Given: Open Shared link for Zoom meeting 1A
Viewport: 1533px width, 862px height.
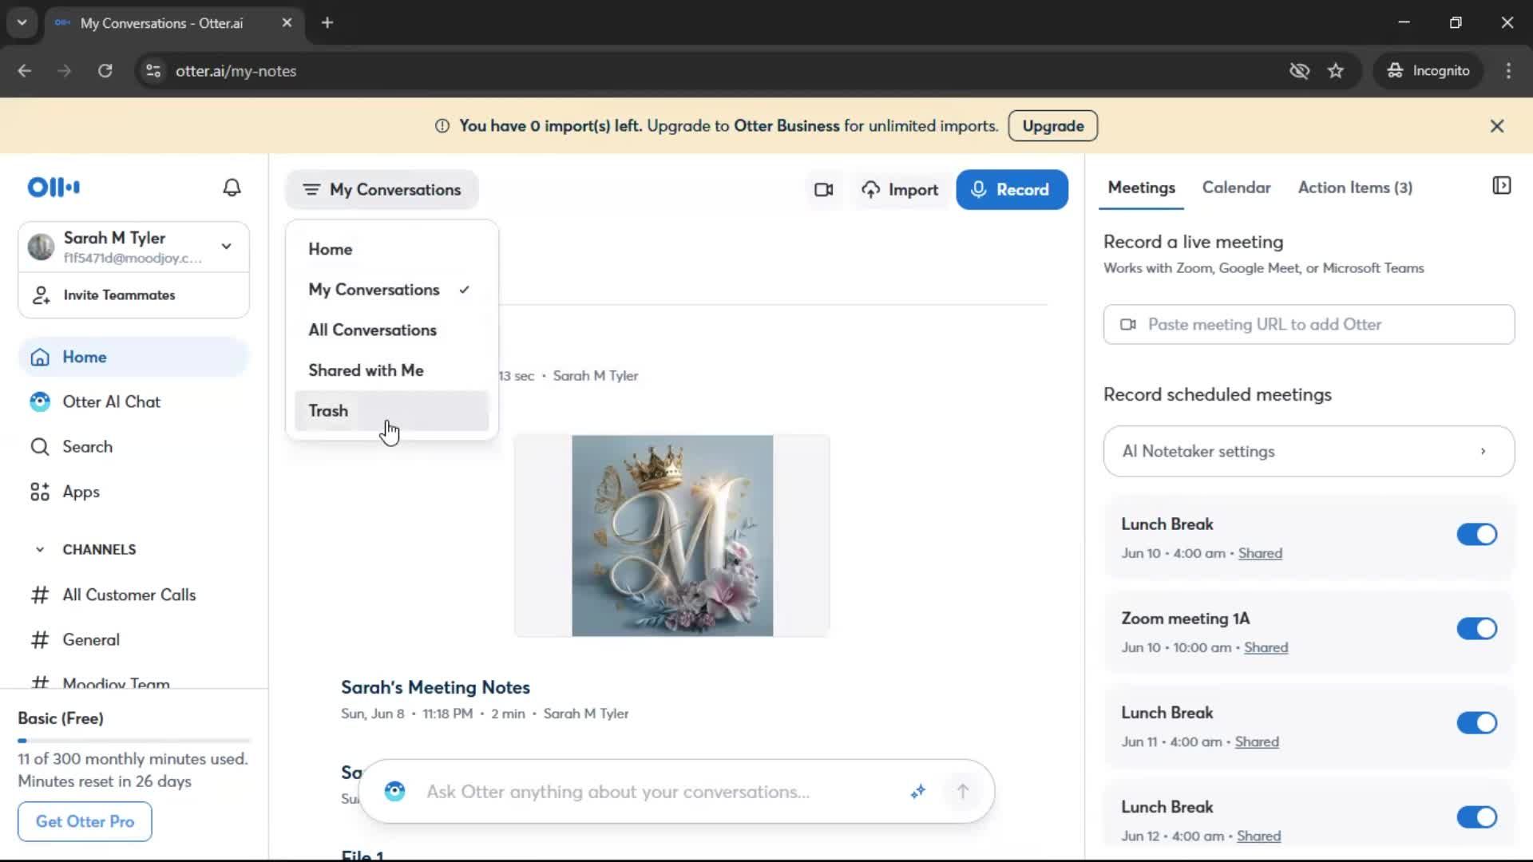Looking at the screenshot, I should (1266, 647).
